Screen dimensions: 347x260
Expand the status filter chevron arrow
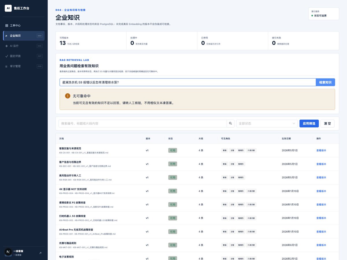pyautogui.click(x=294, y=123)
